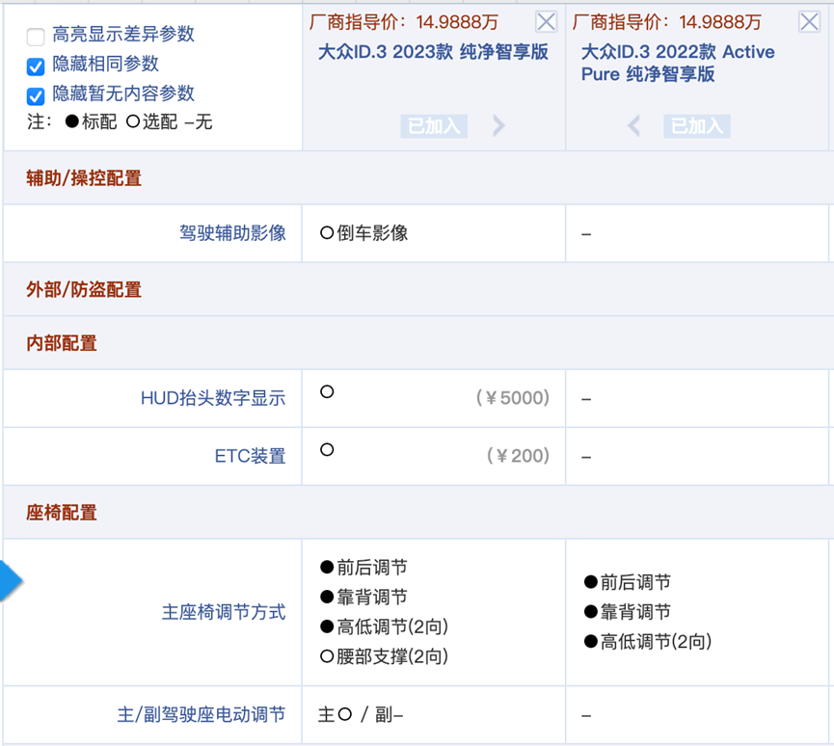Move the 2022款 column left with the arrow

(x=633, y=126)
